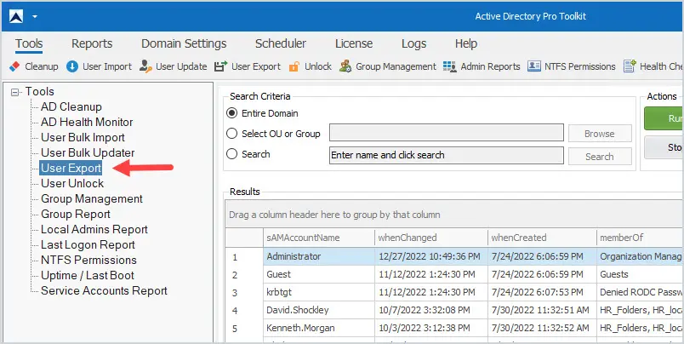Viewport: 684px width, 344px height.
Task: Select the Guest account cell
Action: point(319,274)
